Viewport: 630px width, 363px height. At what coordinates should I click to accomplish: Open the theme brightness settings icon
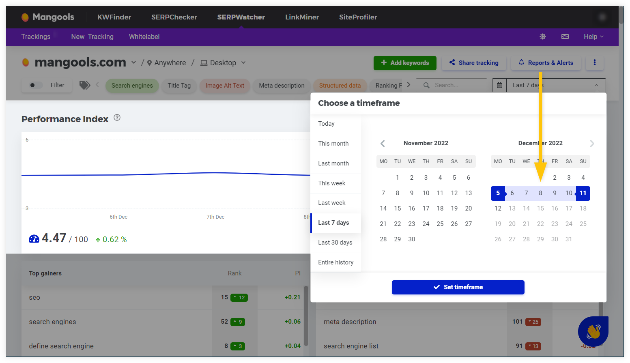[543, 37]
